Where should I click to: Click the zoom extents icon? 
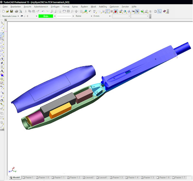(x=64, y=11)
